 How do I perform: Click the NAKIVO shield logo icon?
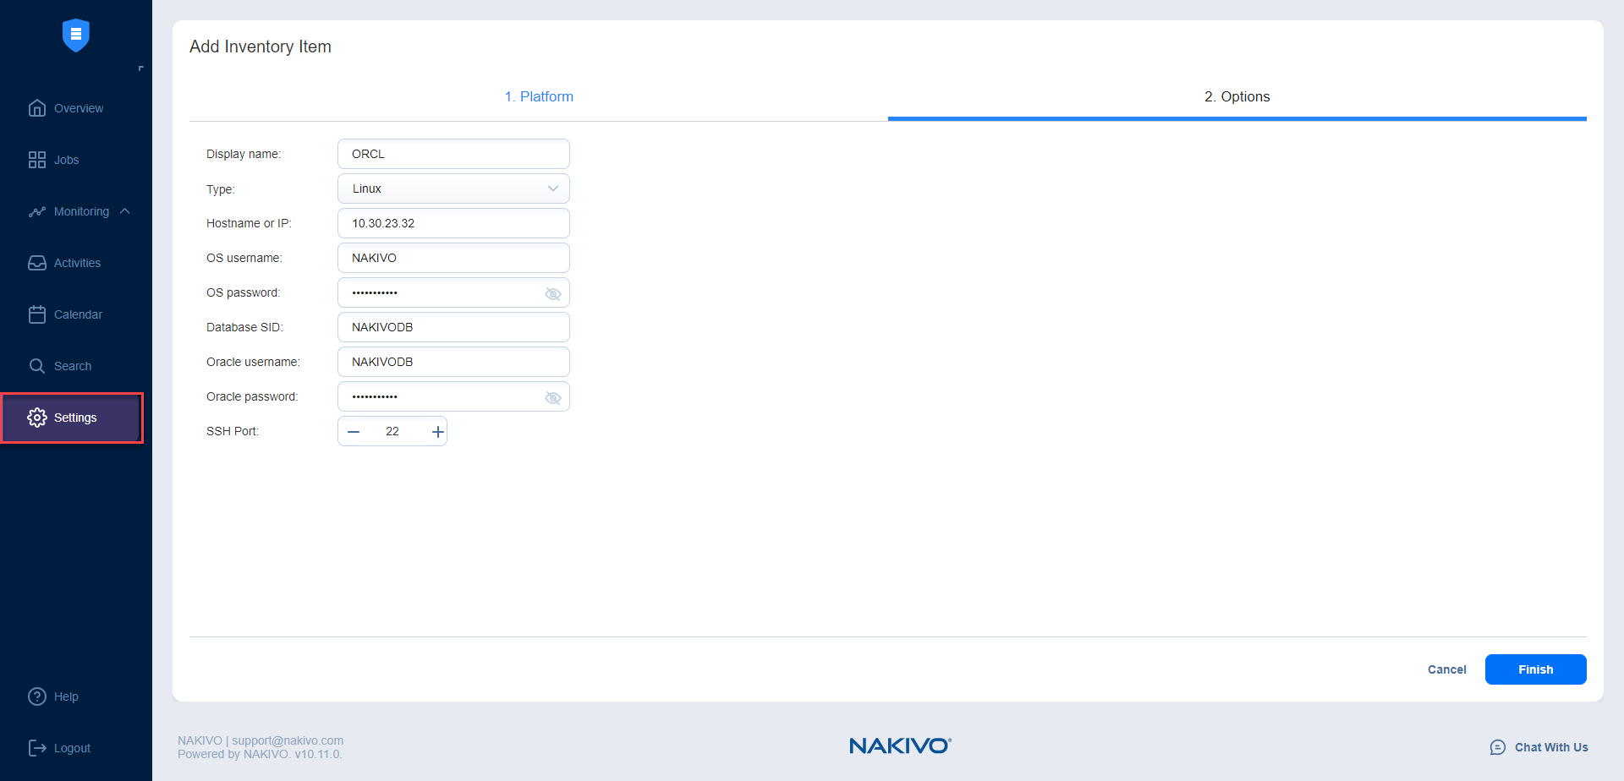pyautogui.click(x=76, y=35)
